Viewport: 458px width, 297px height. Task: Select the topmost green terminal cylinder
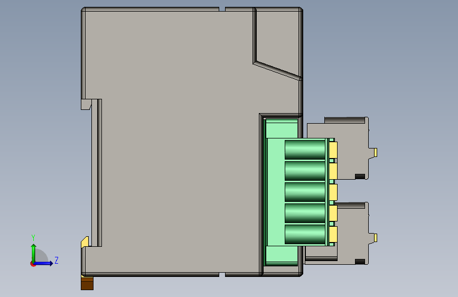point(305,150)
